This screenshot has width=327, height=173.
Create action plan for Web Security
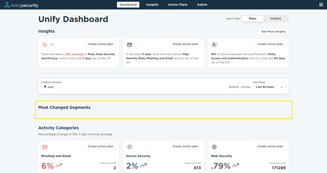270,146
